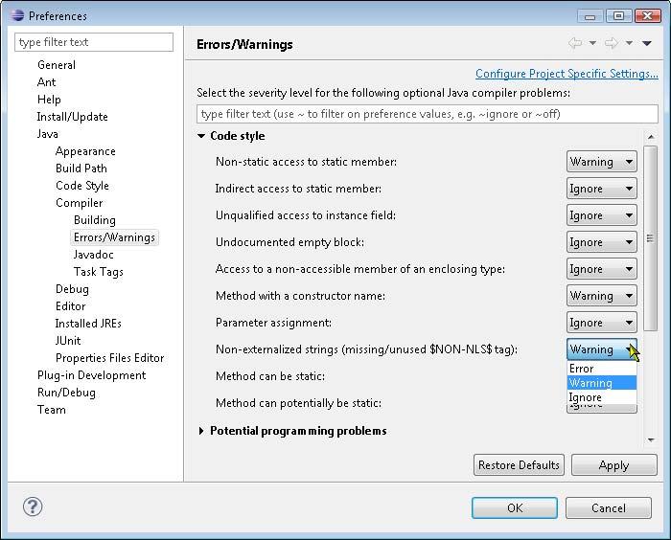Open the preferences page view menu triangle
The image size is (671, 540).
647,43
